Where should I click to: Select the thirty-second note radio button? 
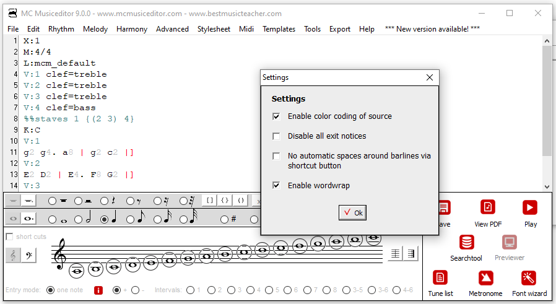183,220
